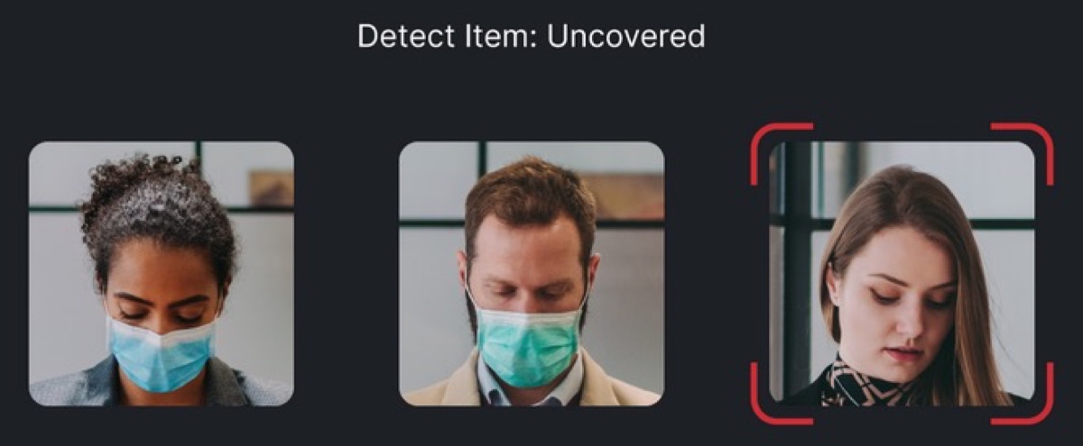The width and height of the screenshot is (1083, 446).
Task: Select the highlighted photo of unmasked woman
Action: [902, 271]
